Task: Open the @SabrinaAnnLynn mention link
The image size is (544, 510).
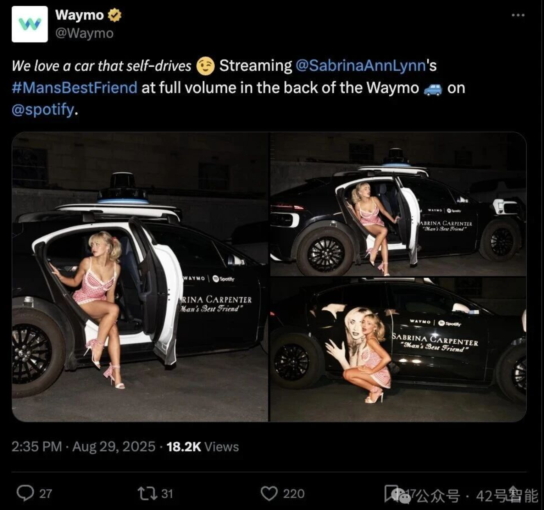Action: [360, 66]
